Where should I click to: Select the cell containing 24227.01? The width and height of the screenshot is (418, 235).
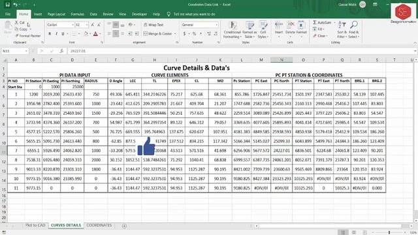coord(281,151)
